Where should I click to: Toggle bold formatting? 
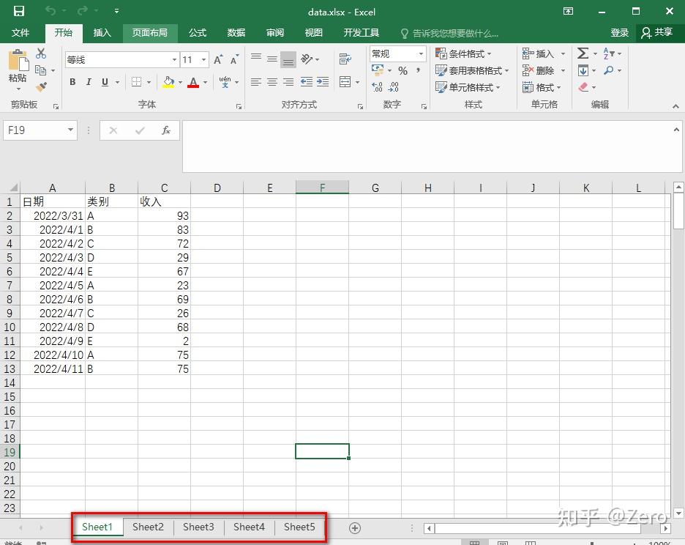pyautogui.click(x=73, y=81)
